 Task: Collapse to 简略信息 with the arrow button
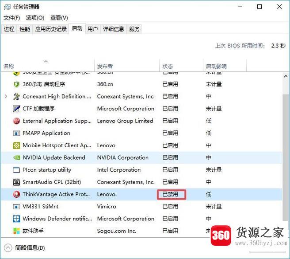8,247
